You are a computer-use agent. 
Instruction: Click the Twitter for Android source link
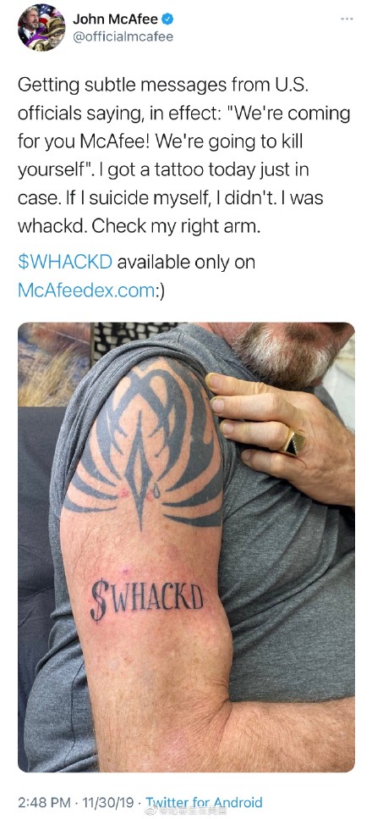click(x=204, y=802)
